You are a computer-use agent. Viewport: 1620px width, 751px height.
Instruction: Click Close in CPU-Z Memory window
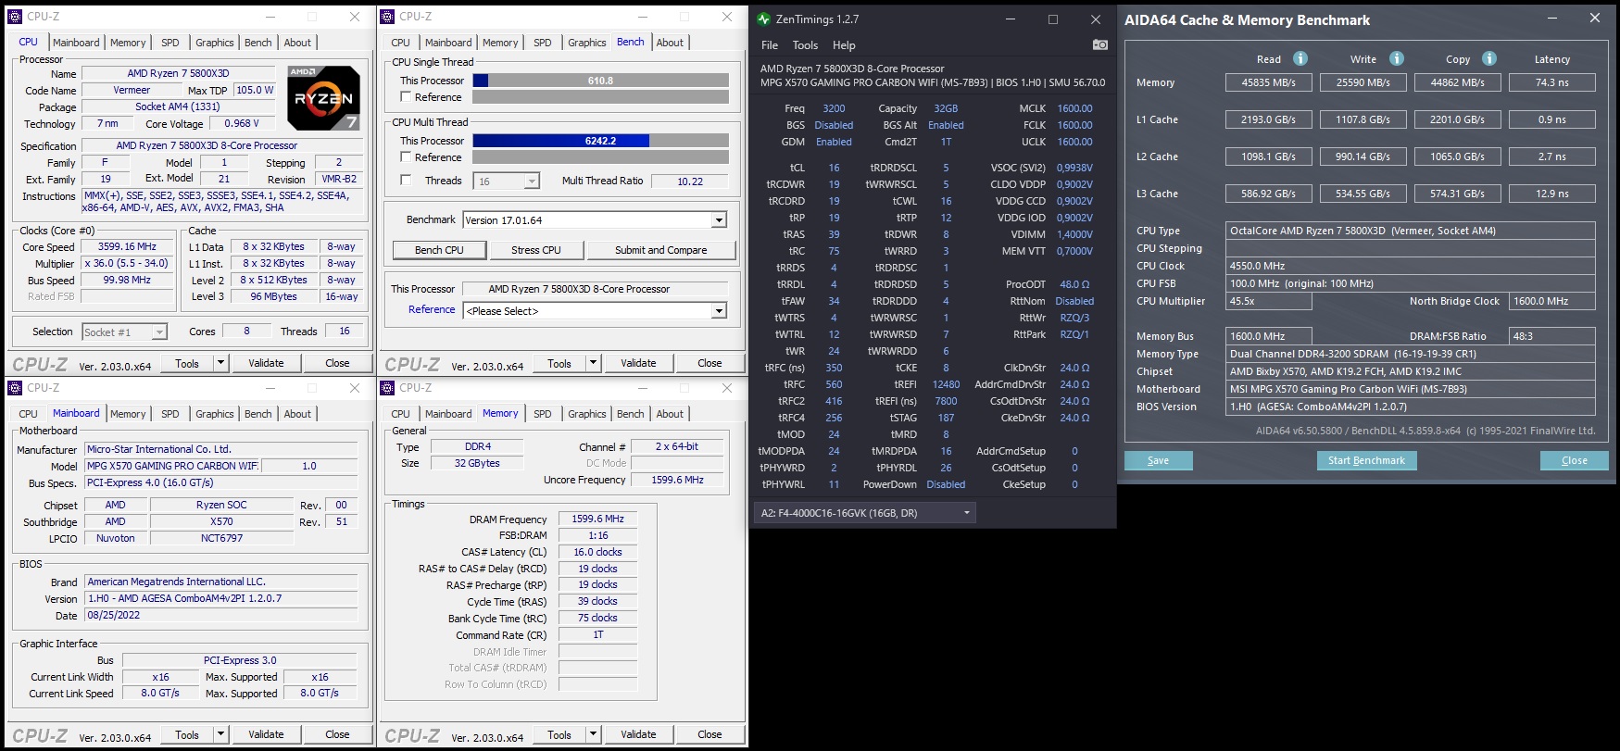[710, 734]
